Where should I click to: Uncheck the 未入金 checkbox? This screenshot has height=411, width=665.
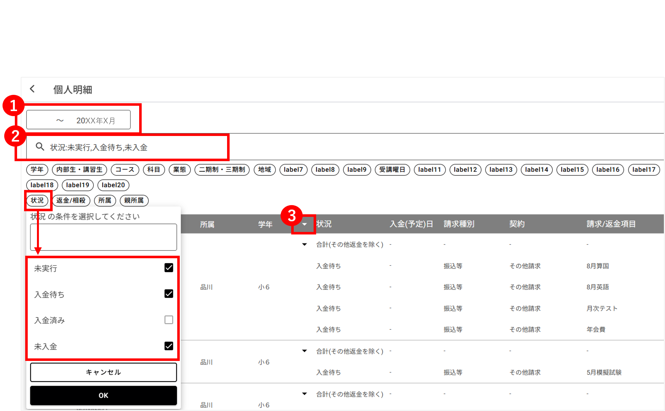[x=169, y=346]
